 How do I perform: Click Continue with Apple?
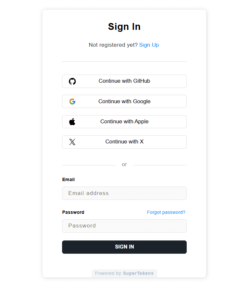click(124, 122)
